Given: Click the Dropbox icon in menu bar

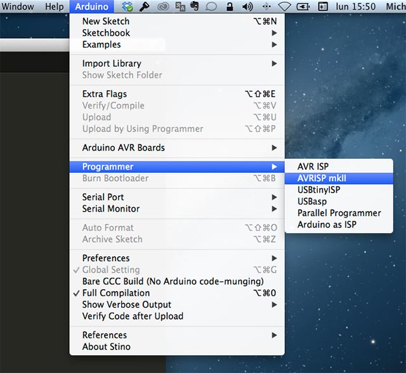Looking at the screenshot, I should (128, 7).
